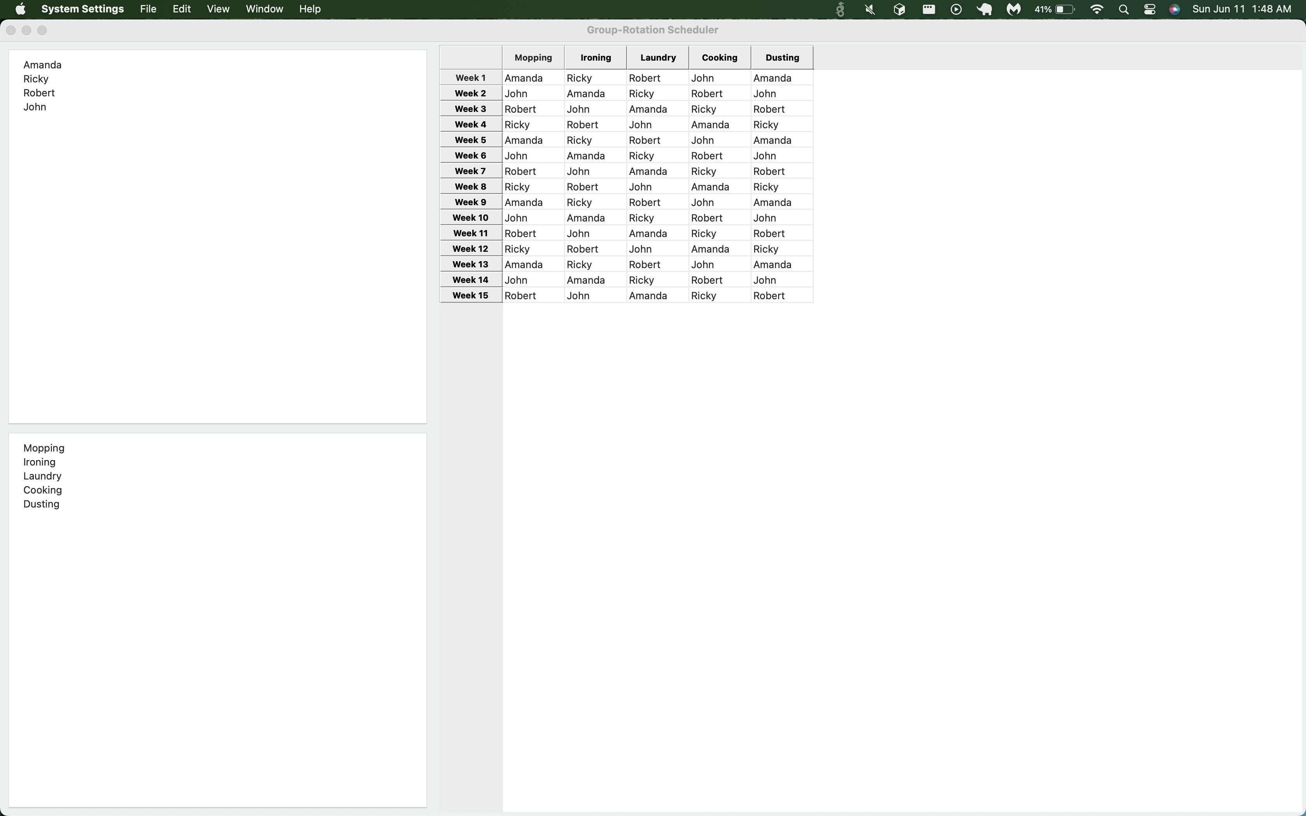Click the Week 6 Mopping cell John
1306x816 pixels.
pos(533,156)
